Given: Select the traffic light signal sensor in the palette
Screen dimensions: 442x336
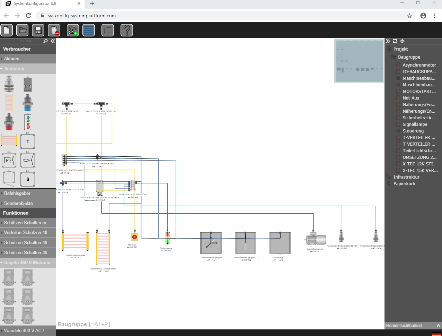Looking at the screenshot, I should point(28,122).
